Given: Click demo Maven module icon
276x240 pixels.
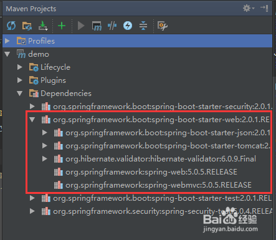Looking at the screenshot, I should click(21, 54).
